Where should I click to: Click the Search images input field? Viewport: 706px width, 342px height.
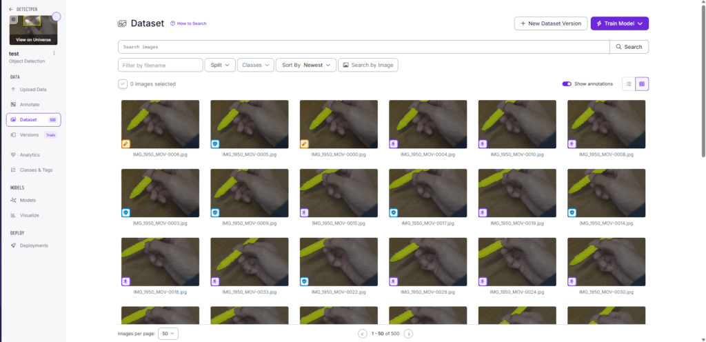pos(363,47)
